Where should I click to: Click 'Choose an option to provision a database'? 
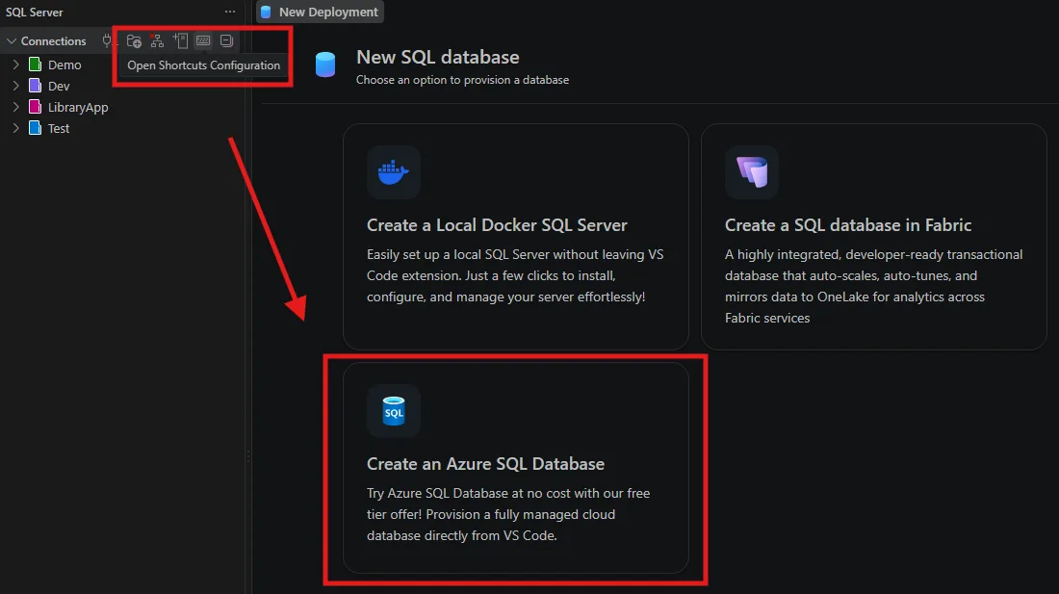coord(463,80)
